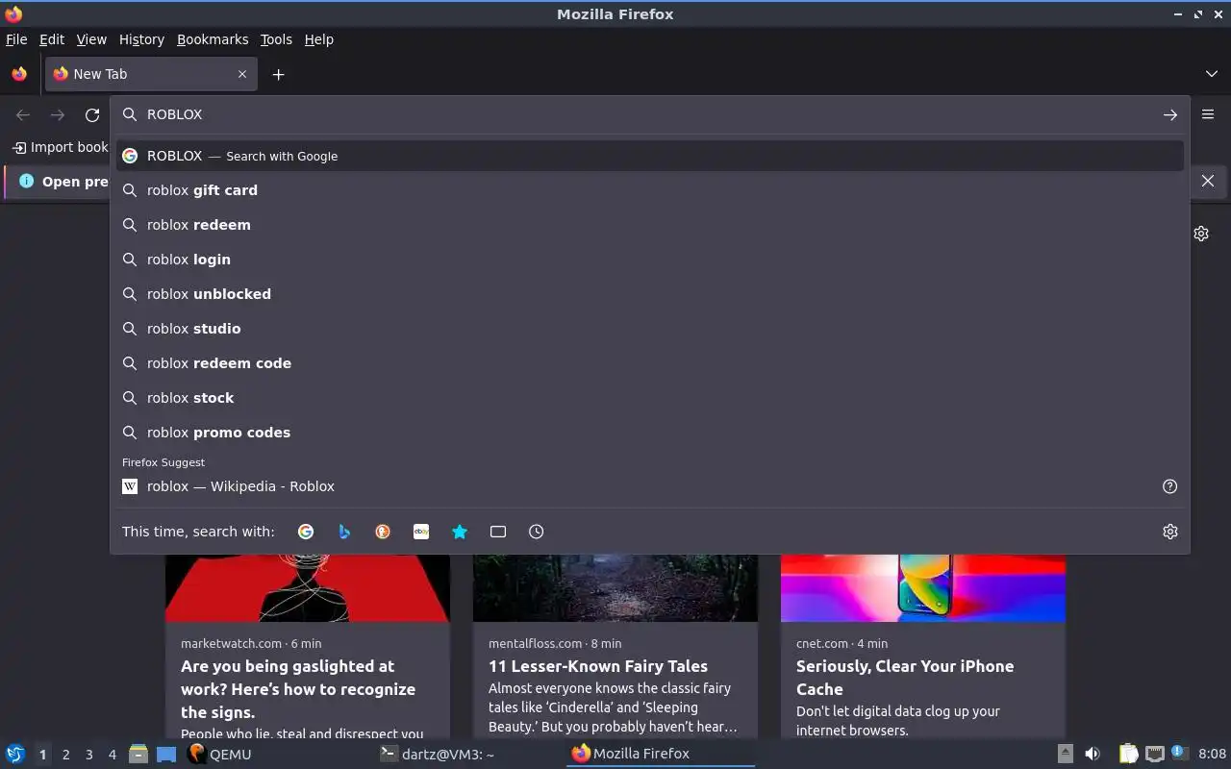Image resolution: width=1231 pixels, height=769 pixels.
Task: Open 11 Lesser-Known Fairy Tales article
Action: coord(598,666)
